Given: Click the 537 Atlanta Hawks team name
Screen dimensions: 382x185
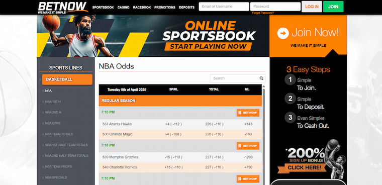Looking at the screenshot, I should pyautogui.click(x=117, y=124).
